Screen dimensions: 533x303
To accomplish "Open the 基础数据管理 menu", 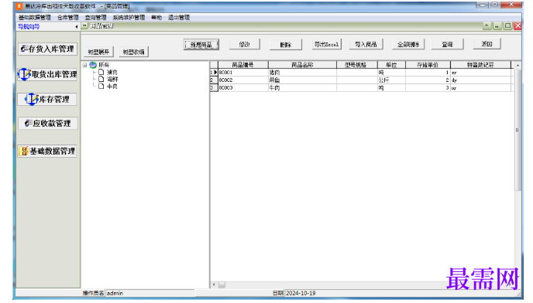I will coord(35,17).
